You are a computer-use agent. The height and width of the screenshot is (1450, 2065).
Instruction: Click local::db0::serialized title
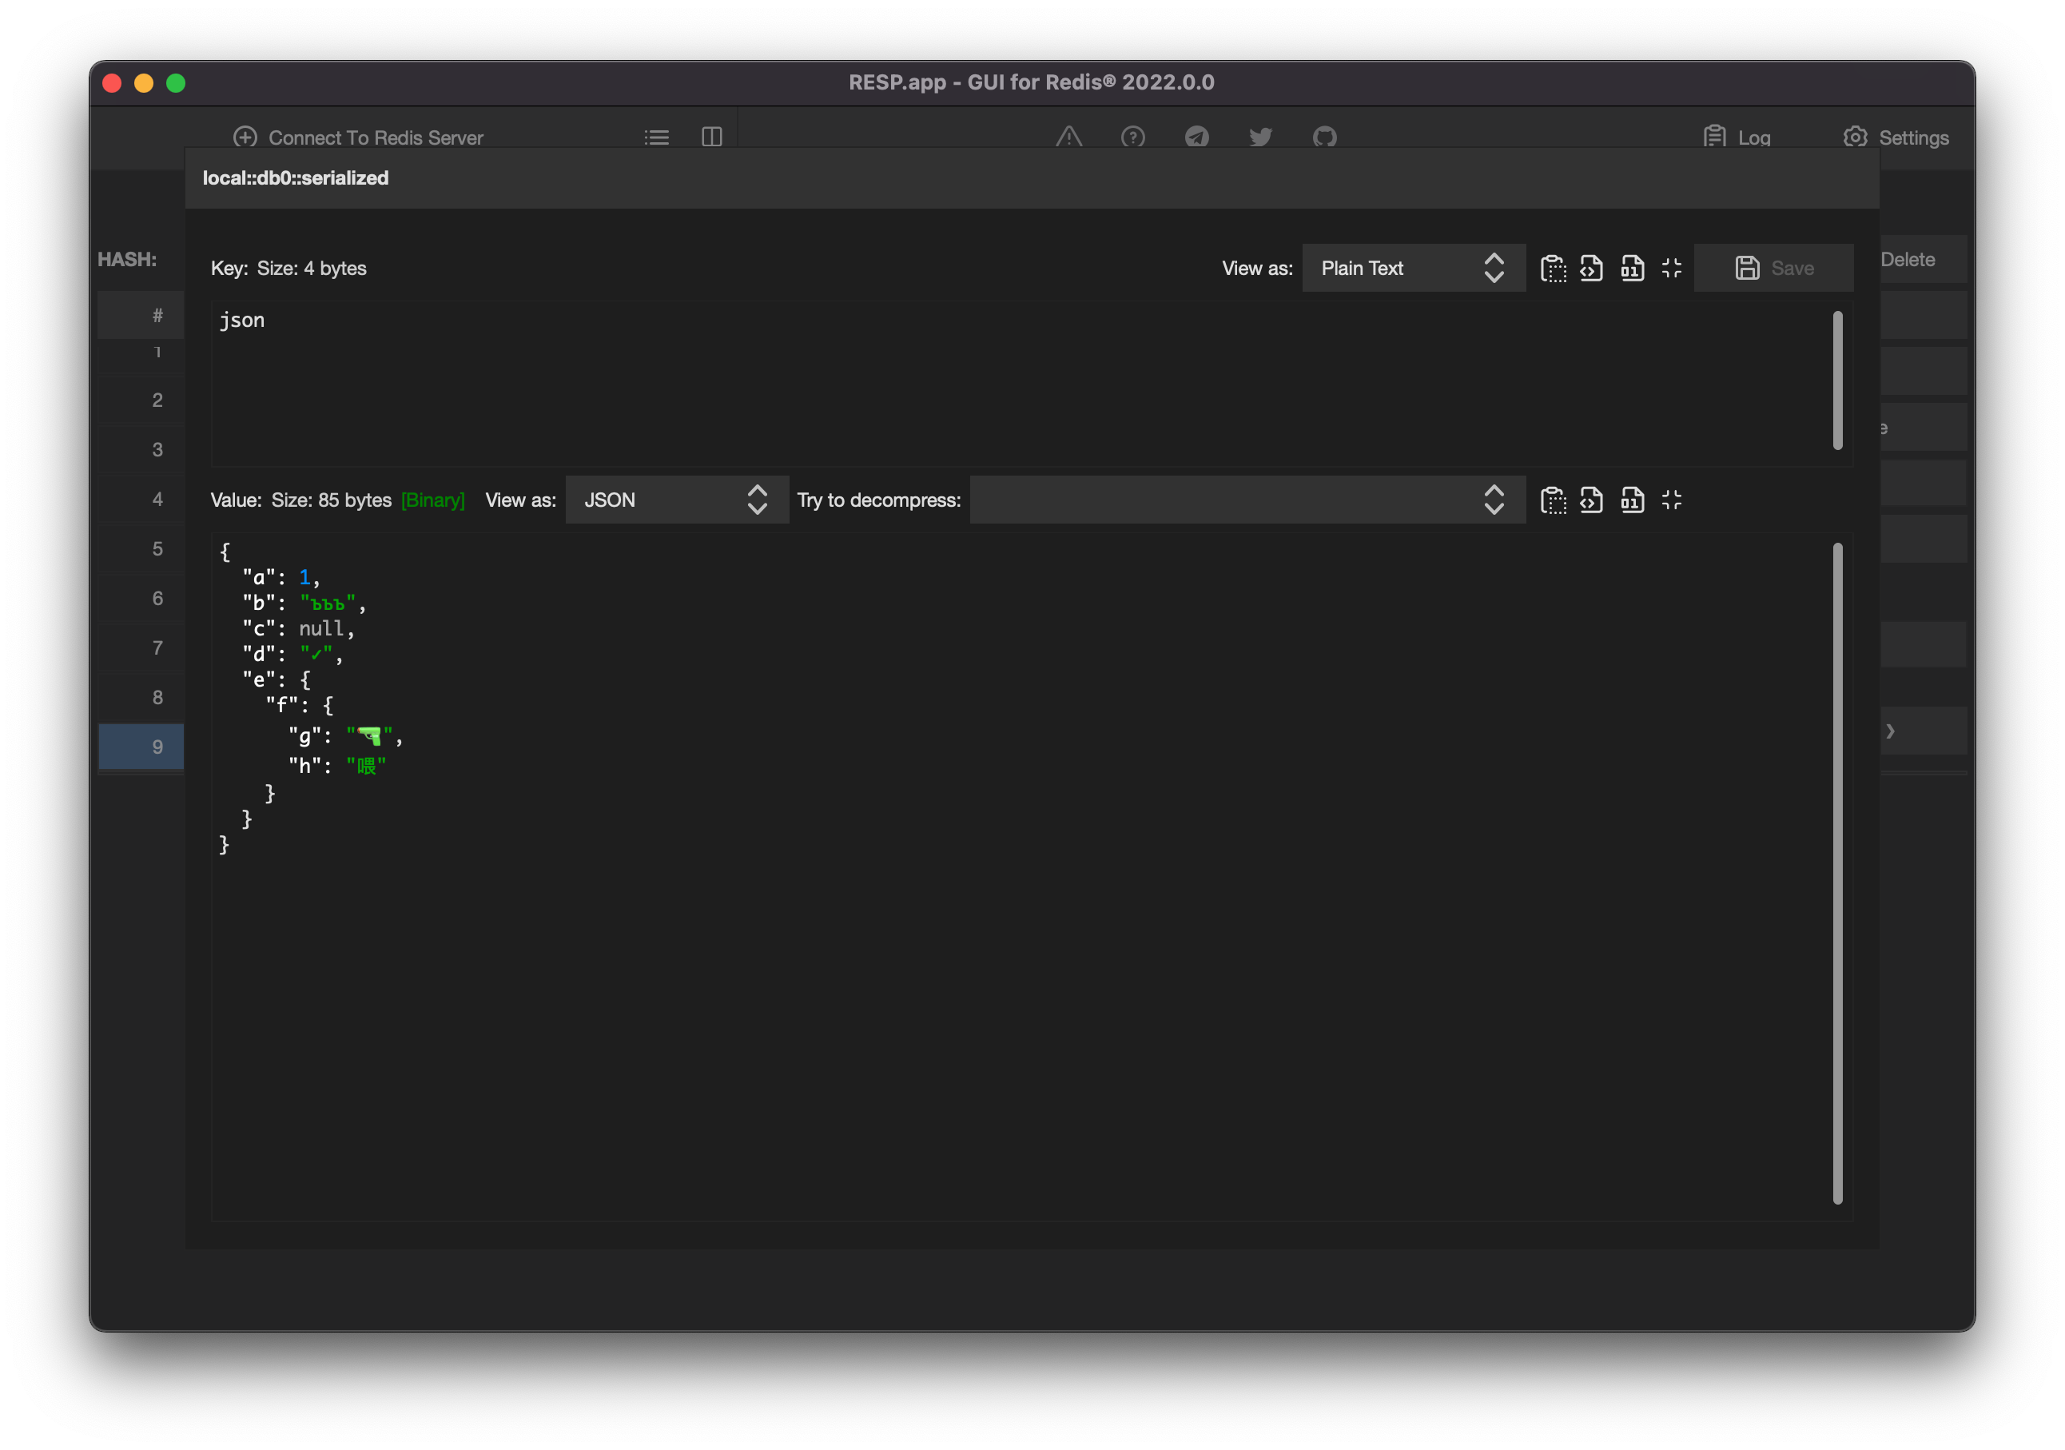296,178
